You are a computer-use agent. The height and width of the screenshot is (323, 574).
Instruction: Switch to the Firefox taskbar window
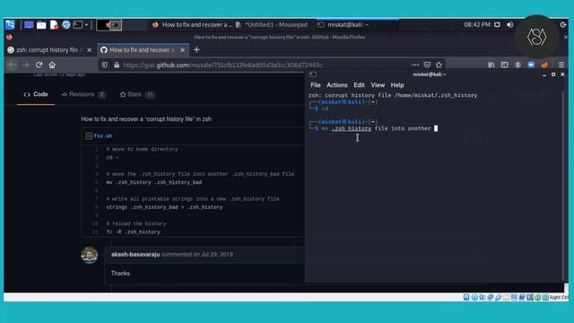[x=192, y=24]
